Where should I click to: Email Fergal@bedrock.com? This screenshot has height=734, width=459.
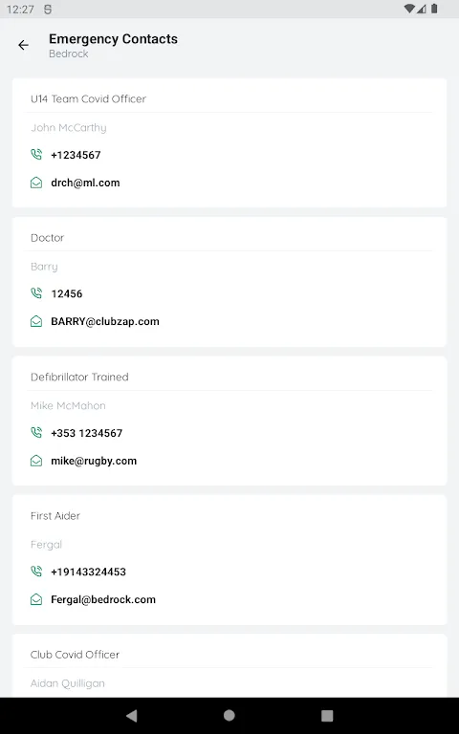click(x=103, y=599)
